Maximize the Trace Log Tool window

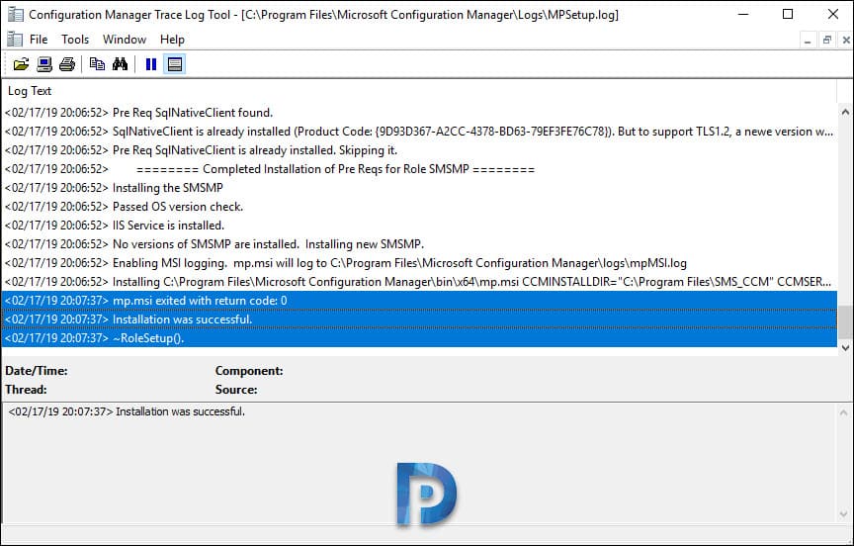(x=788, y=14)
